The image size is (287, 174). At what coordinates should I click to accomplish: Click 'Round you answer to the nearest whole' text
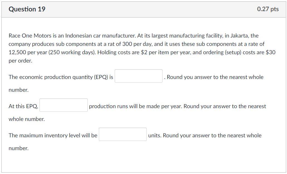coord(215,77)
